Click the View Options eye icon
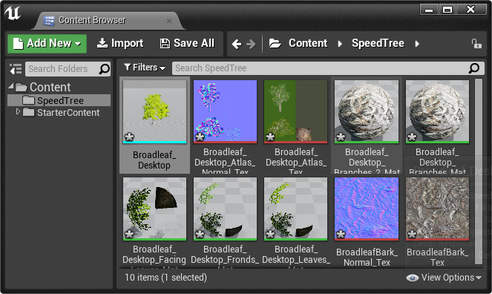The height and width of the screenshot is (294, 492). coord(413,278)
